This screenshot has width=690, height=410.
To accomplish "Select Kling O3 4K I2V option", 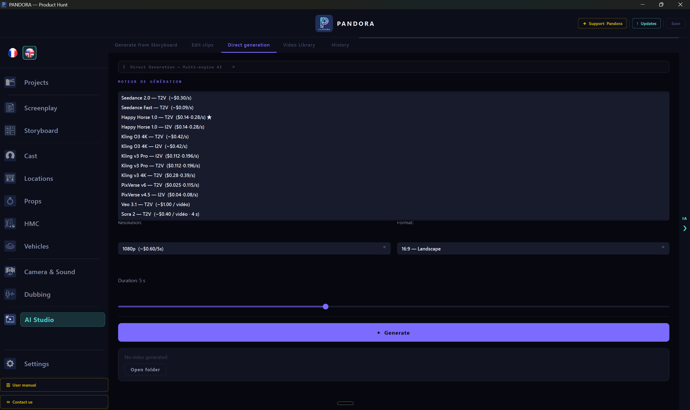I will click(393, 146).
